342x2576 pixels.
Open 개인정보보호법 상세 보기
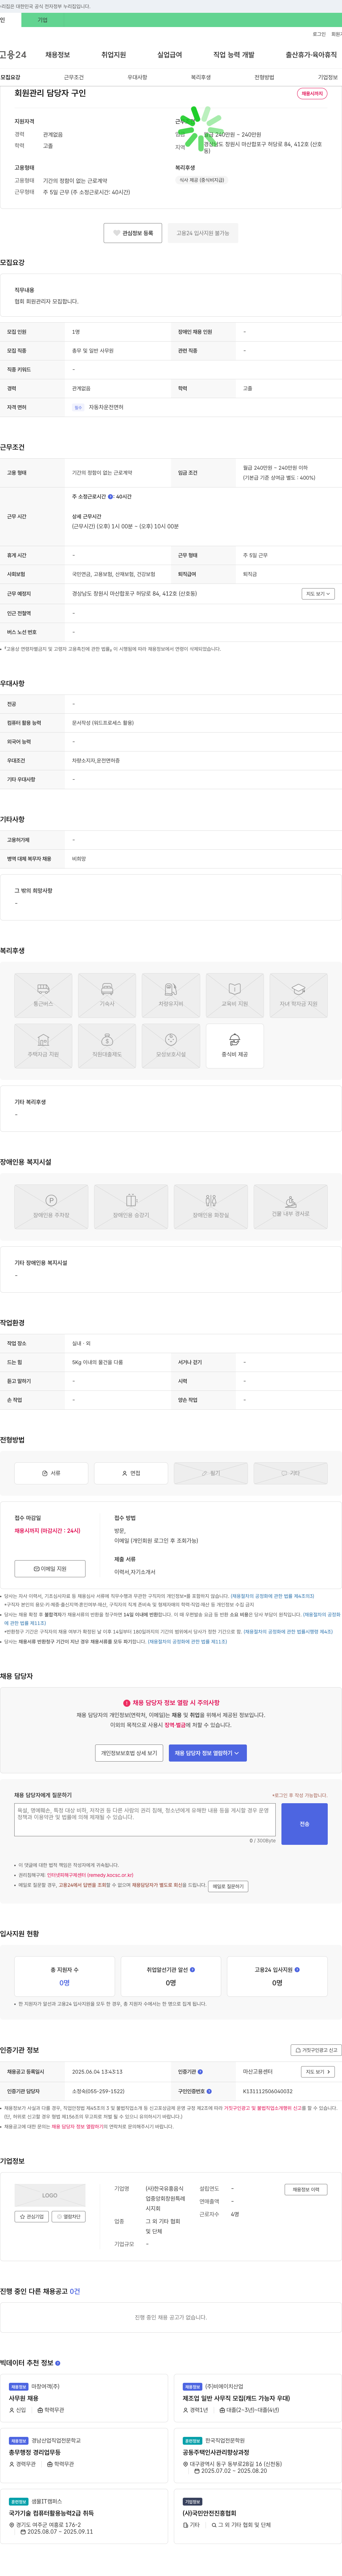click(x=129, y=1753)
